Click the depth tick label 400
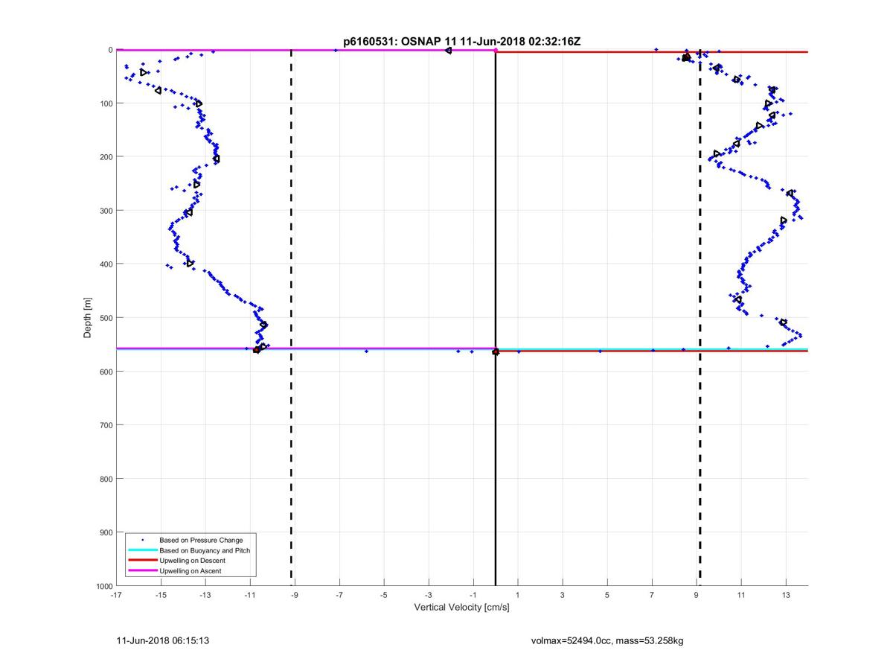This screenshot has height=659, width=893. pos(106,264)
